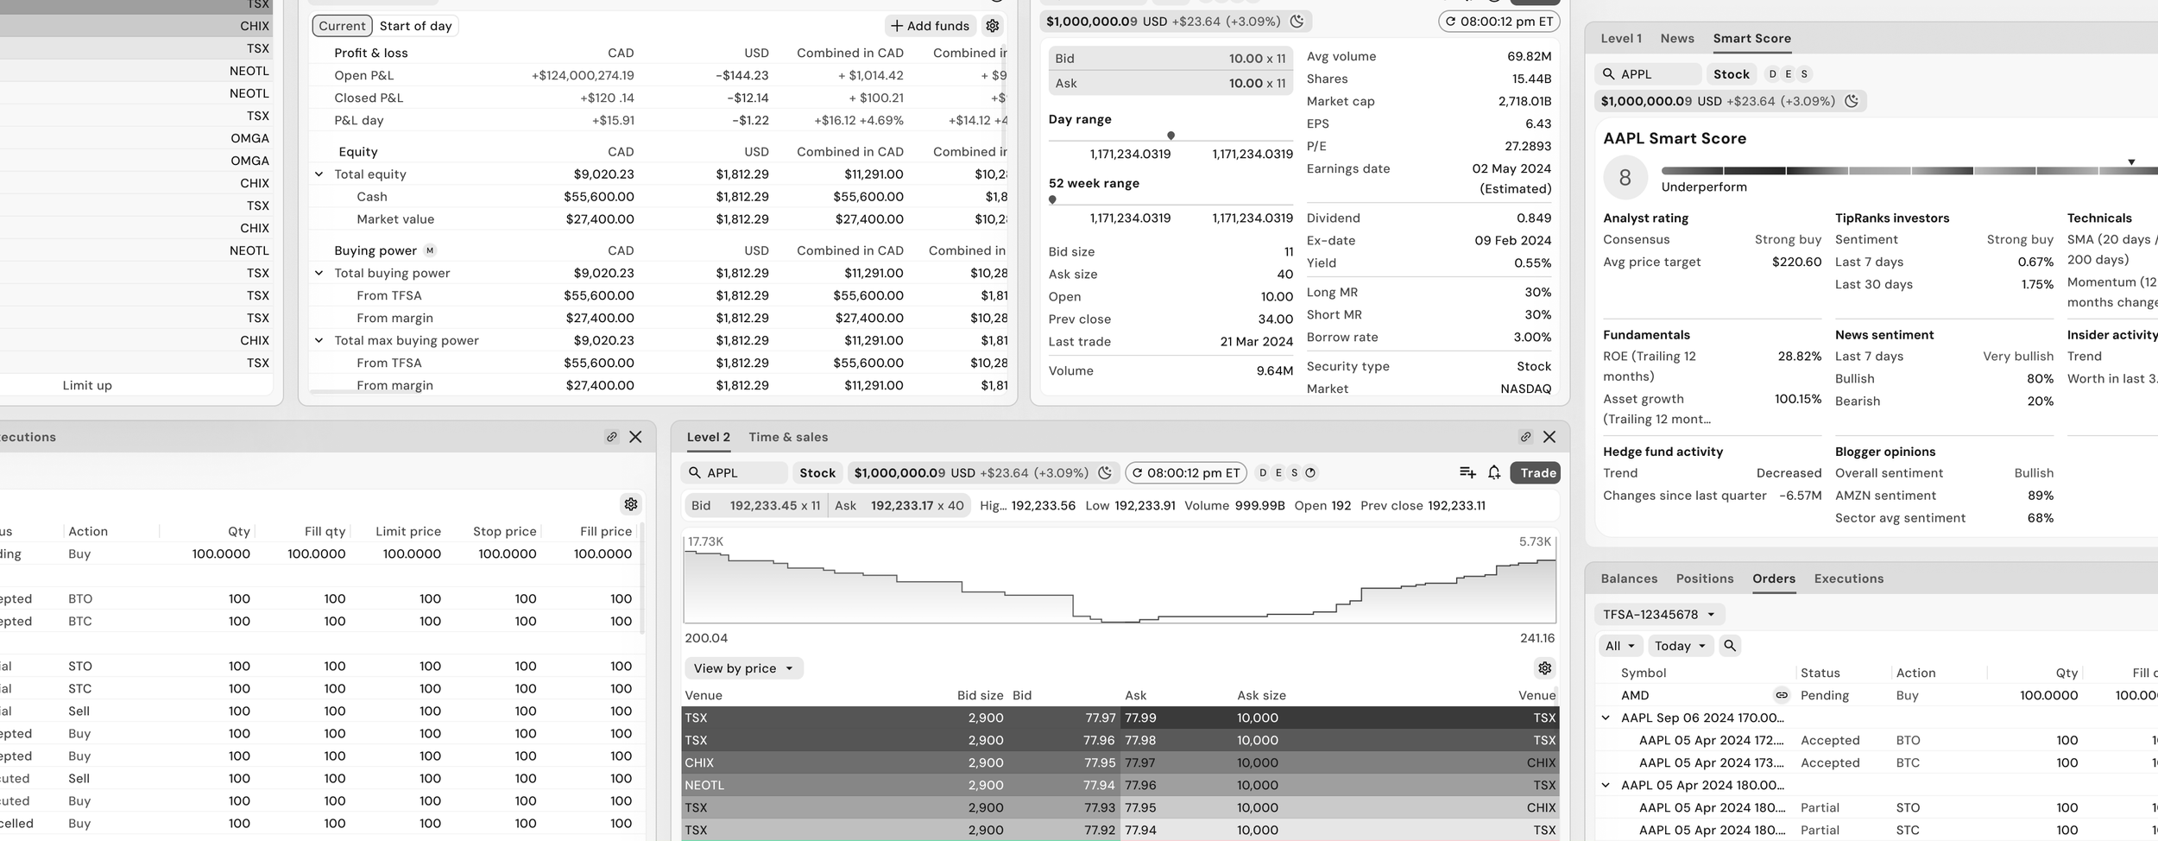The image size is (2158, 841).
Task: Collapse the AAPL Sep 06 2024 170.00 group
Action: pyautogui.click(x=1606, y=718)
